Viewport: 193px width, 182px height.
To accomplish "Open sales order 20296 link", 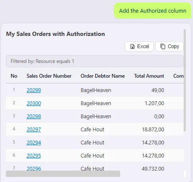I will click(34, 168).
